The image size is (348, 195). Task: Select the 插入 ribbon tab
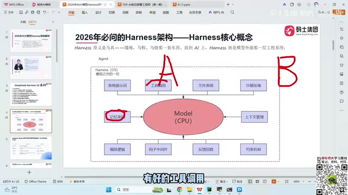tap(85, 12)
